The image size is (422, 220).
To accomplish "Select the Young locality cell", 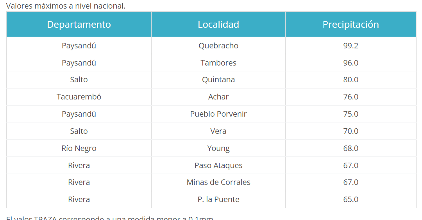I will (x=218, y=148).
